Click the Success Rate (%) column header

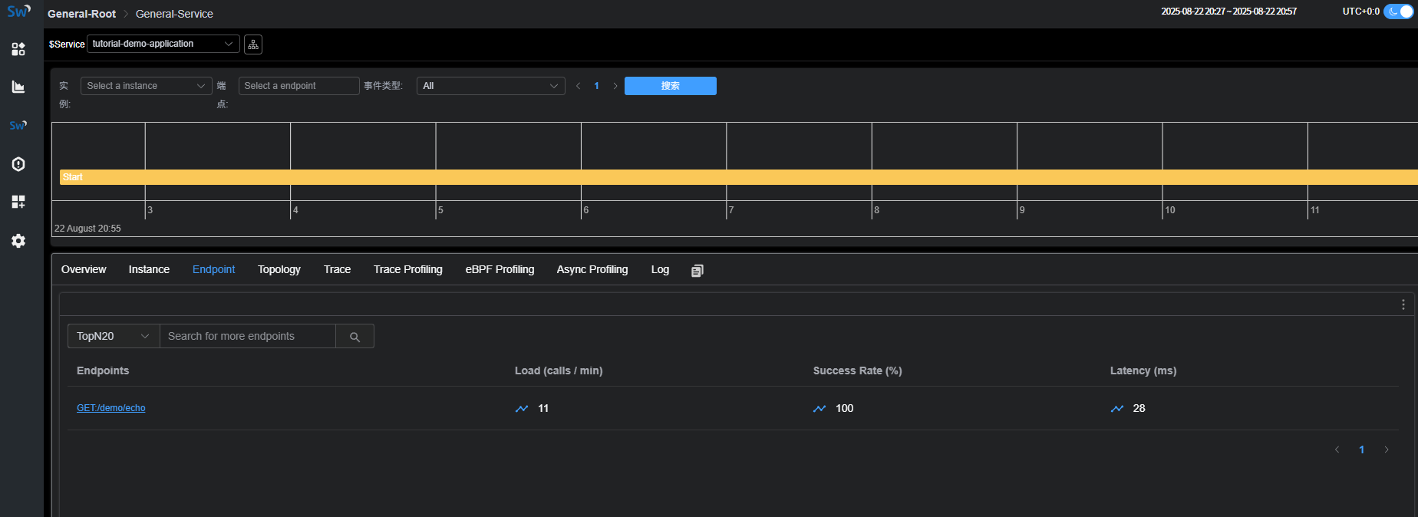click(858, 370)
